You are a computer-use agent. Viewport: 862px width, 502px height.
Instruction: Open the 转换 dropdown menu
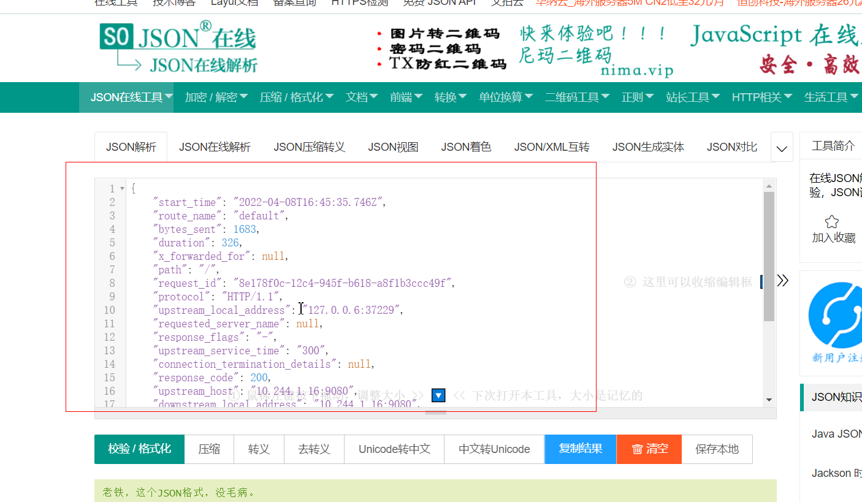(x=451, y=97)
